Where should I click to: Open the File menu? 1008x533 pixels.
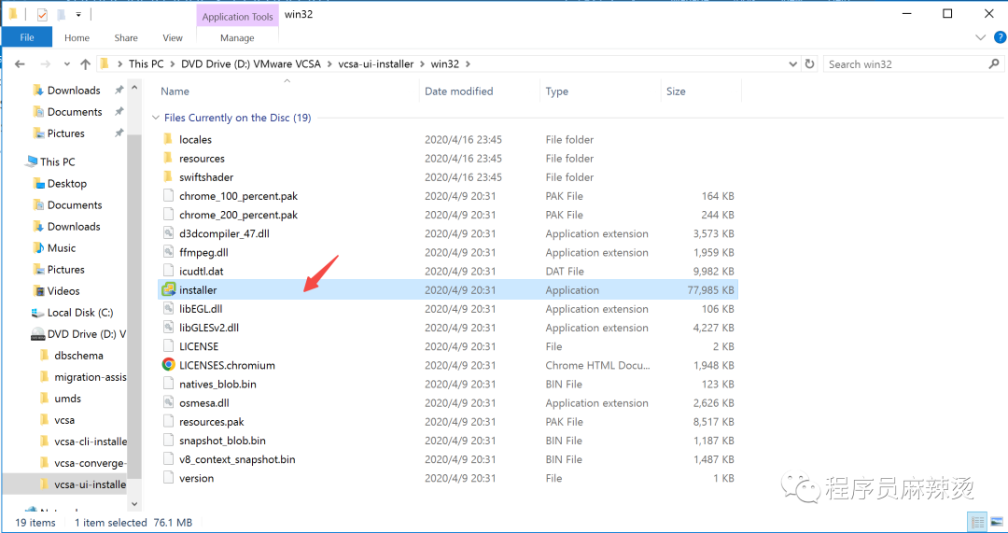pyautogui.click(x=27, y=37)
